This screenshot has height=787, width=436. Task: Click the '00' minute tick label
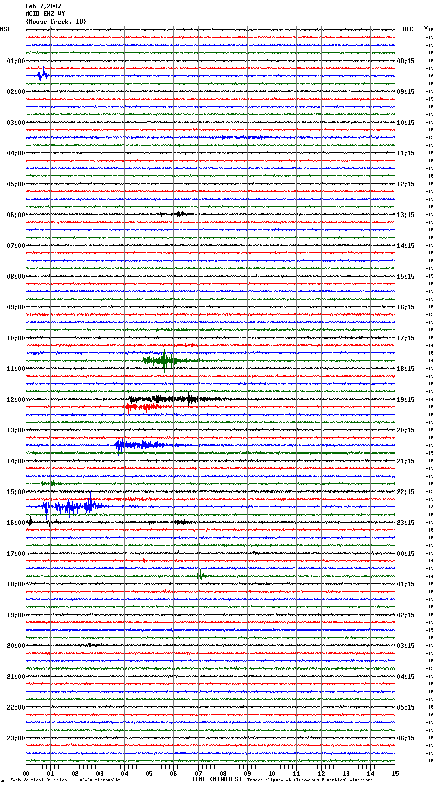26,773
